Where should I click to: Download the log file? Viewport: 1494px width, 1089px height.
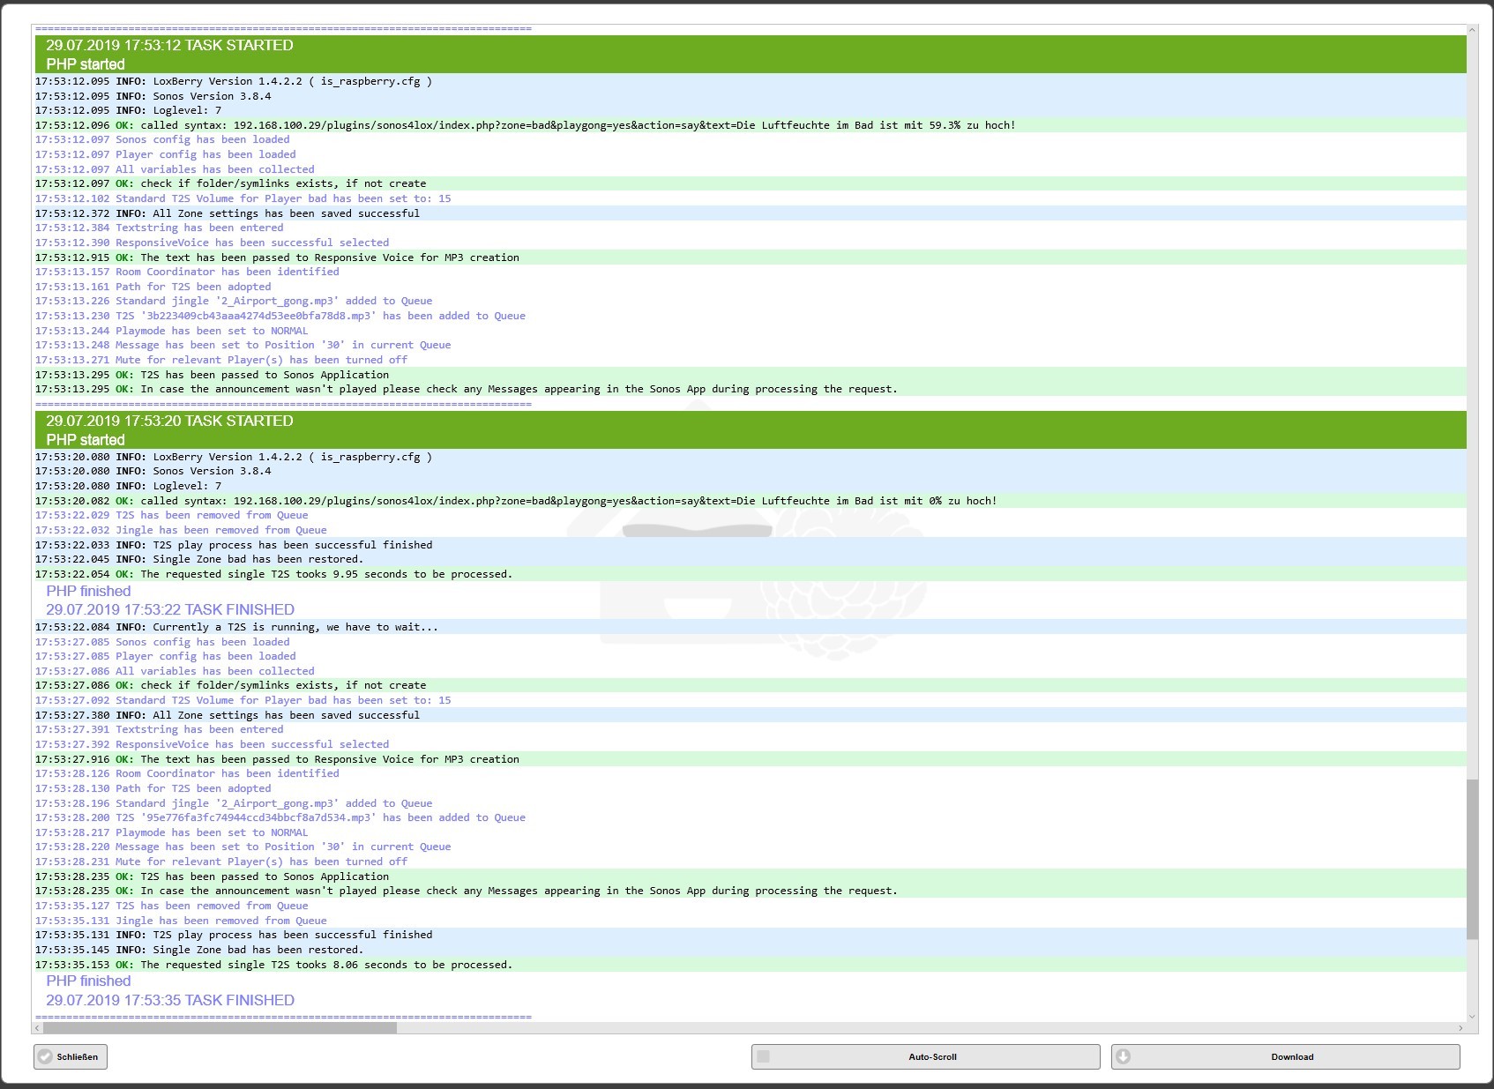[x=1285, y=1056]
